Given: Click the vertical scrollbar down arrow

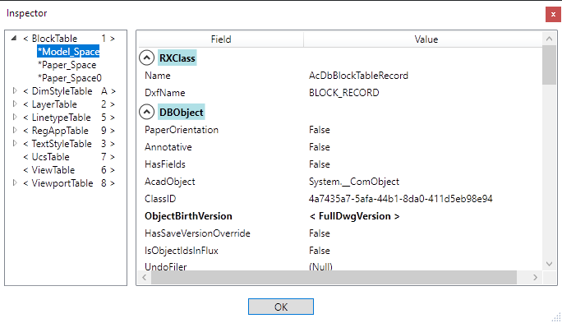Looking at the screenshot, I should (x=549, y=264).
